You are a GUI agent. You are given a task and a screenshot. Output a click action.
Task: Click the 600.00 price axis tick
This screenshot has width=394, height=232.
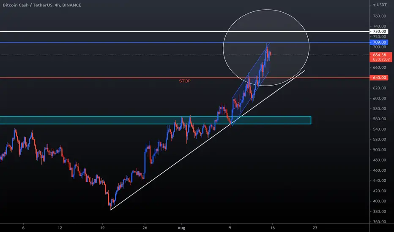[380, 98]
